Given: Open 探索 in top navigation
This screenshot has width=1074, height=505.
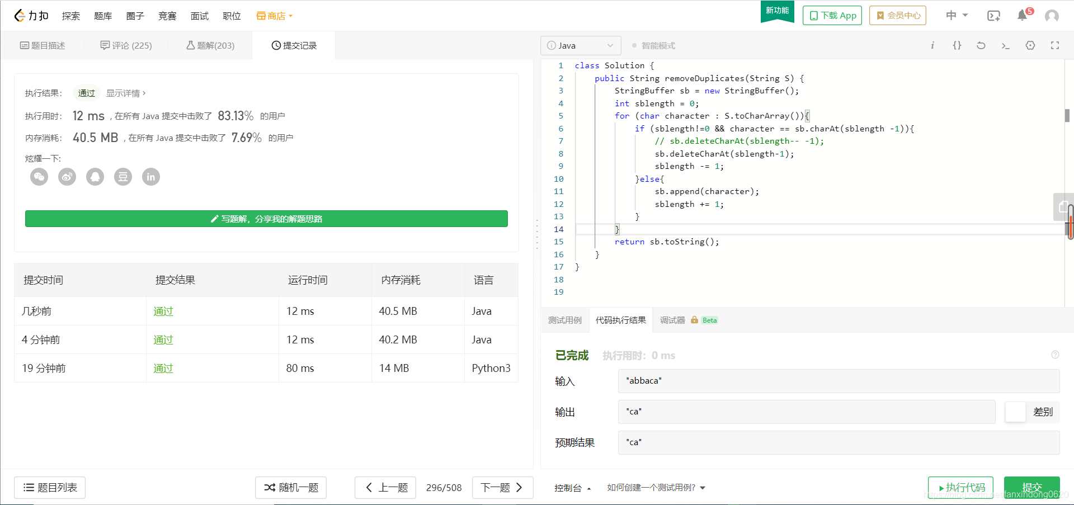Looking at the screenshot, I should (x=71, y=16).
